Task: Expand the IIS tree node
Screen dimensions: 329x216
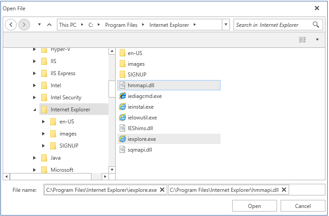Action: 35,61
